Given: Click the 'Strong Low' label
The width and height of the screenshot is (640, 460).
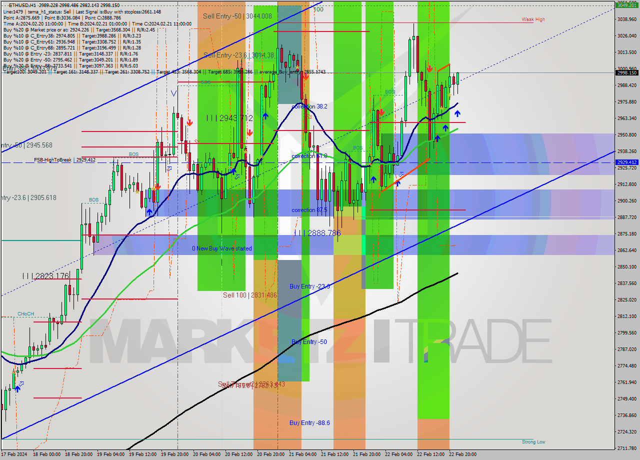Looking at the screenshot, I should pos(533,442).
